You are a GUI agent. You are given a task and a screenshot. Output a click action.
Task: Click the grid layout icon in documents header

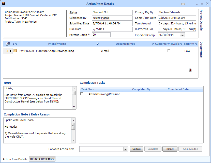click(8, 44)
